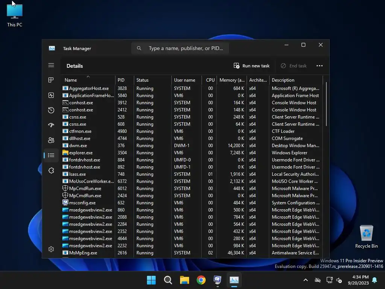Select the This PC desktop icon
Image resolution: width=385 pixels, height=289 pixels.
click(x=15, y=15)
